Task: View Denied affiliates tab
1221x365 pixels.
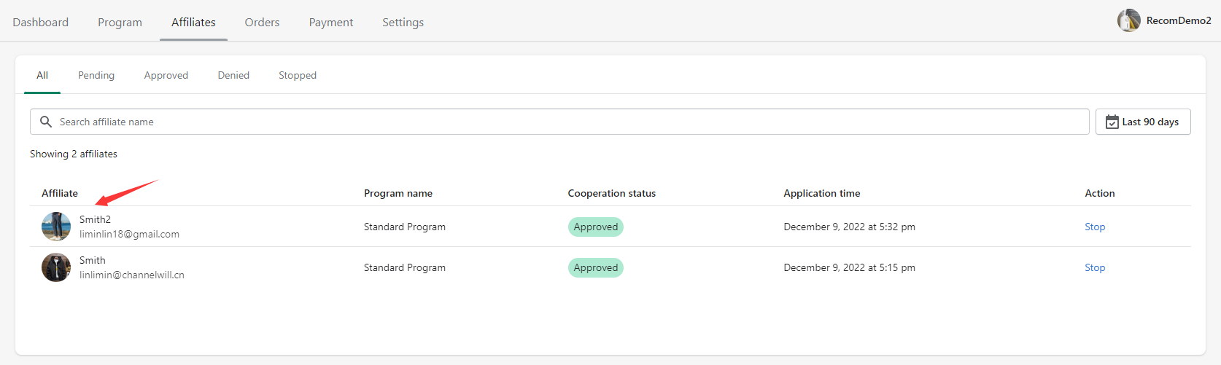Action: [233, 75]
